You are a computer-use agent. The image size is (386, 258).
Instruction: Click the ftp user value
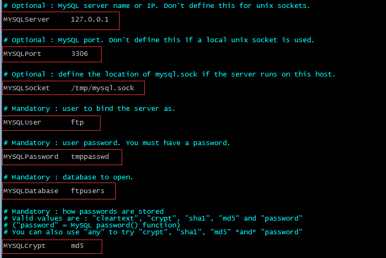[77, 122]
